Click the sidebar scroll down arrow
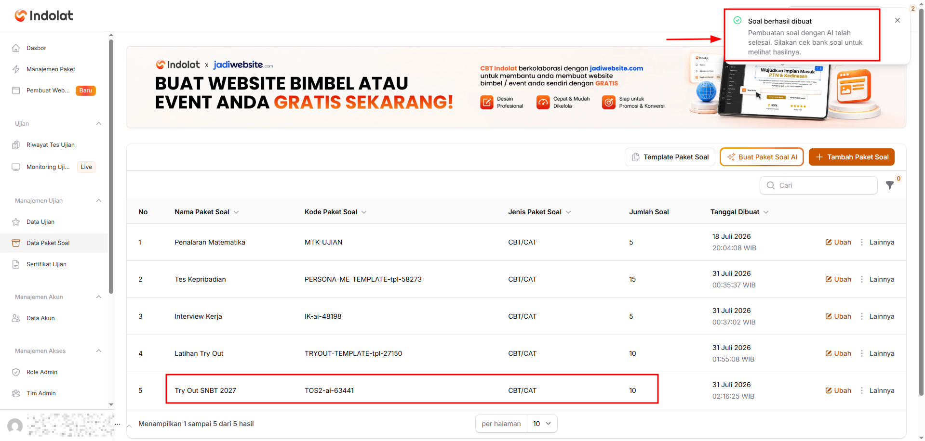This screenshot has height=441, width=925. 111,405
